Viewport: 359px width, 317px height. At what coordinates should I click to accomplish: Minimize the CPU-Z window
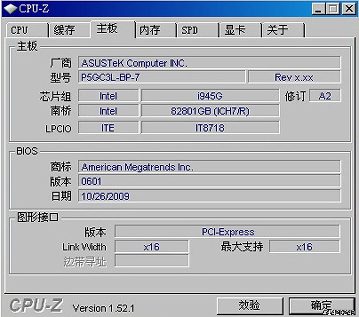pyautogui.click(x=318, y=9)
